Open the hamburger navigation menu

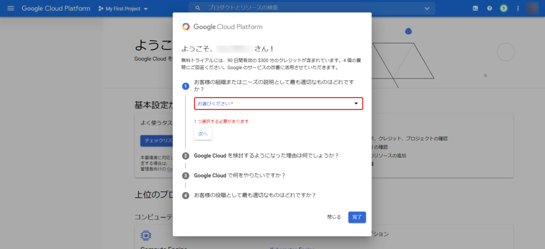pyautogui.click(x=11, y=8)
